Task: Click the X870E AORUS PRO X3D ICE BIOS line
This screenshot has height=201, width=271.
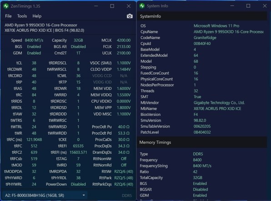Action: point(45,30)
